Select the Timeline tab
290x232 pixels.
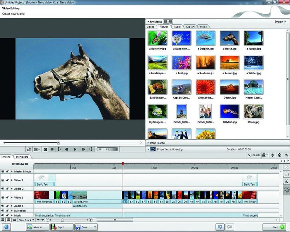point(6,157)
